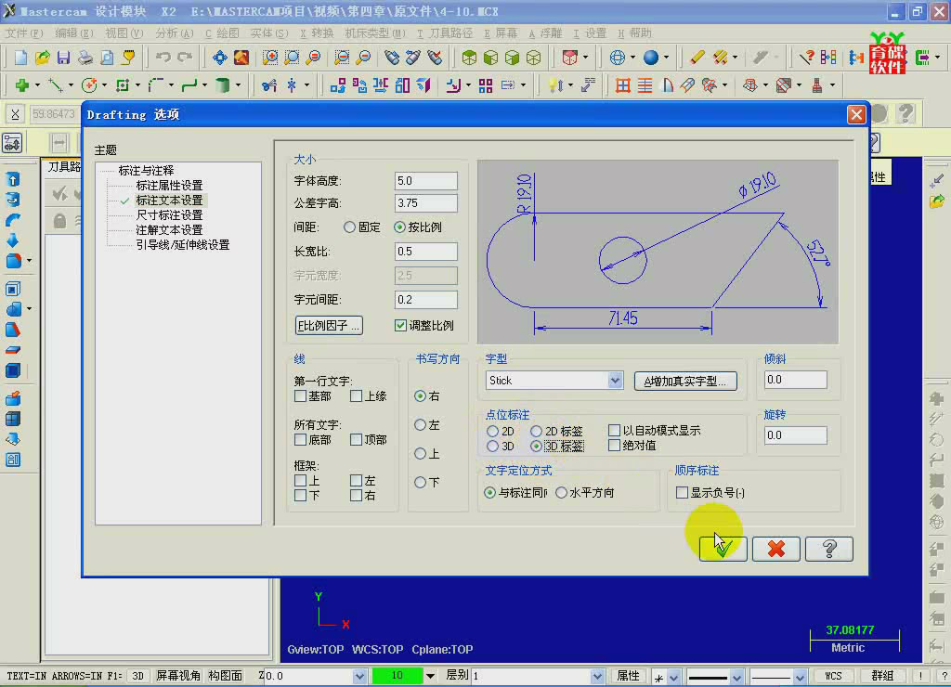951x687 pixels.
Task: Select the 2D 标签 point label radio
Action: tap(536, 431)
